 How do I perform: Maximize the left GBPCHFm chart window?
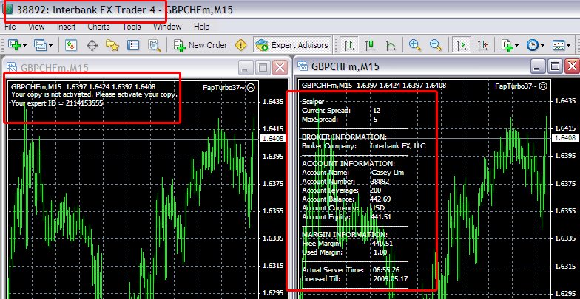tap(263, 68)
